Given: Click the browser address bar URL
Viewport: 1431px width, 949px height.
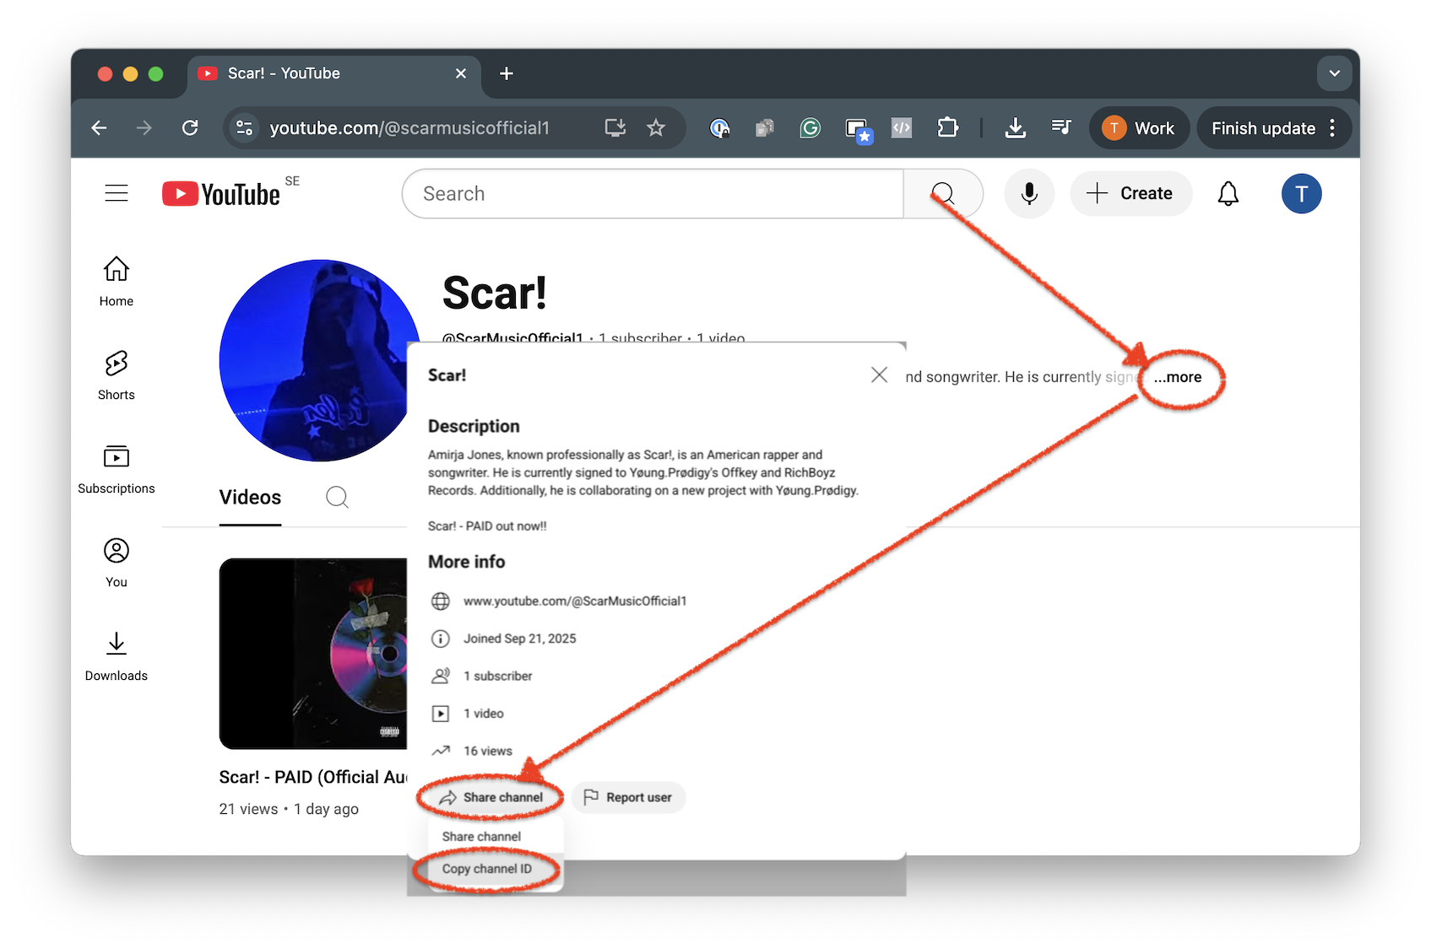Looking at the screenshot, I should (409, 128).
